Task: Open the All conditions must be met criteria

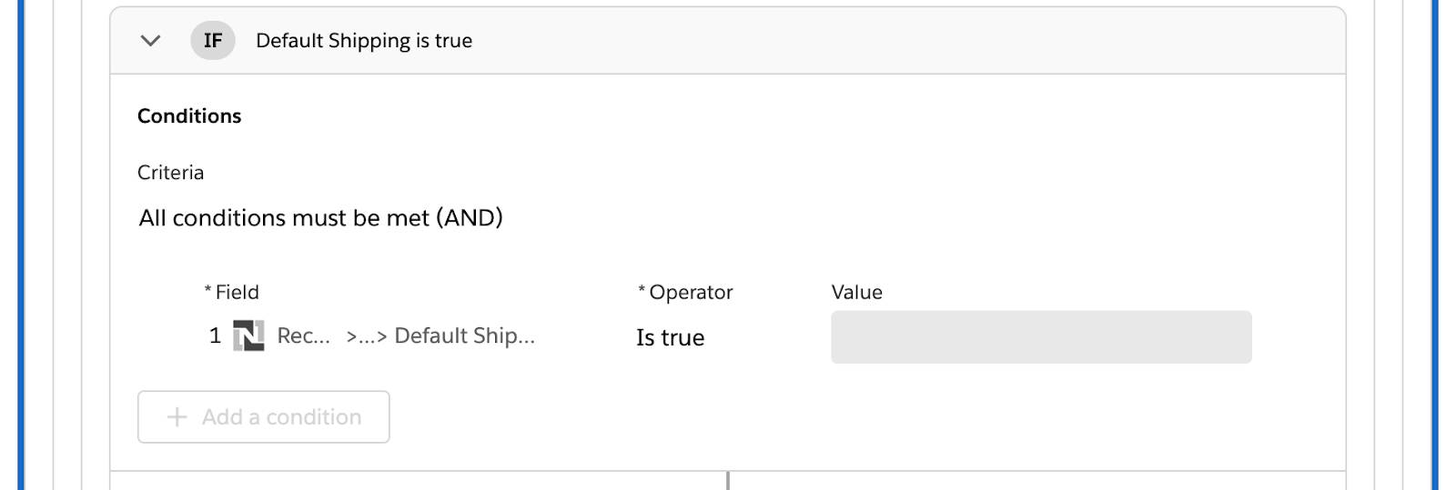Action: point(320,218)
